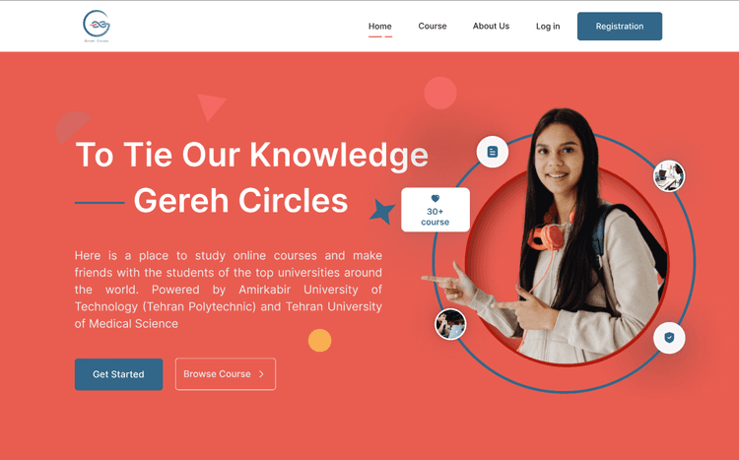Screen dimensions: 739x460
Task: Open the top-right round classroom thumbnail
Action: pyautogui.click(x=669, y=175)
